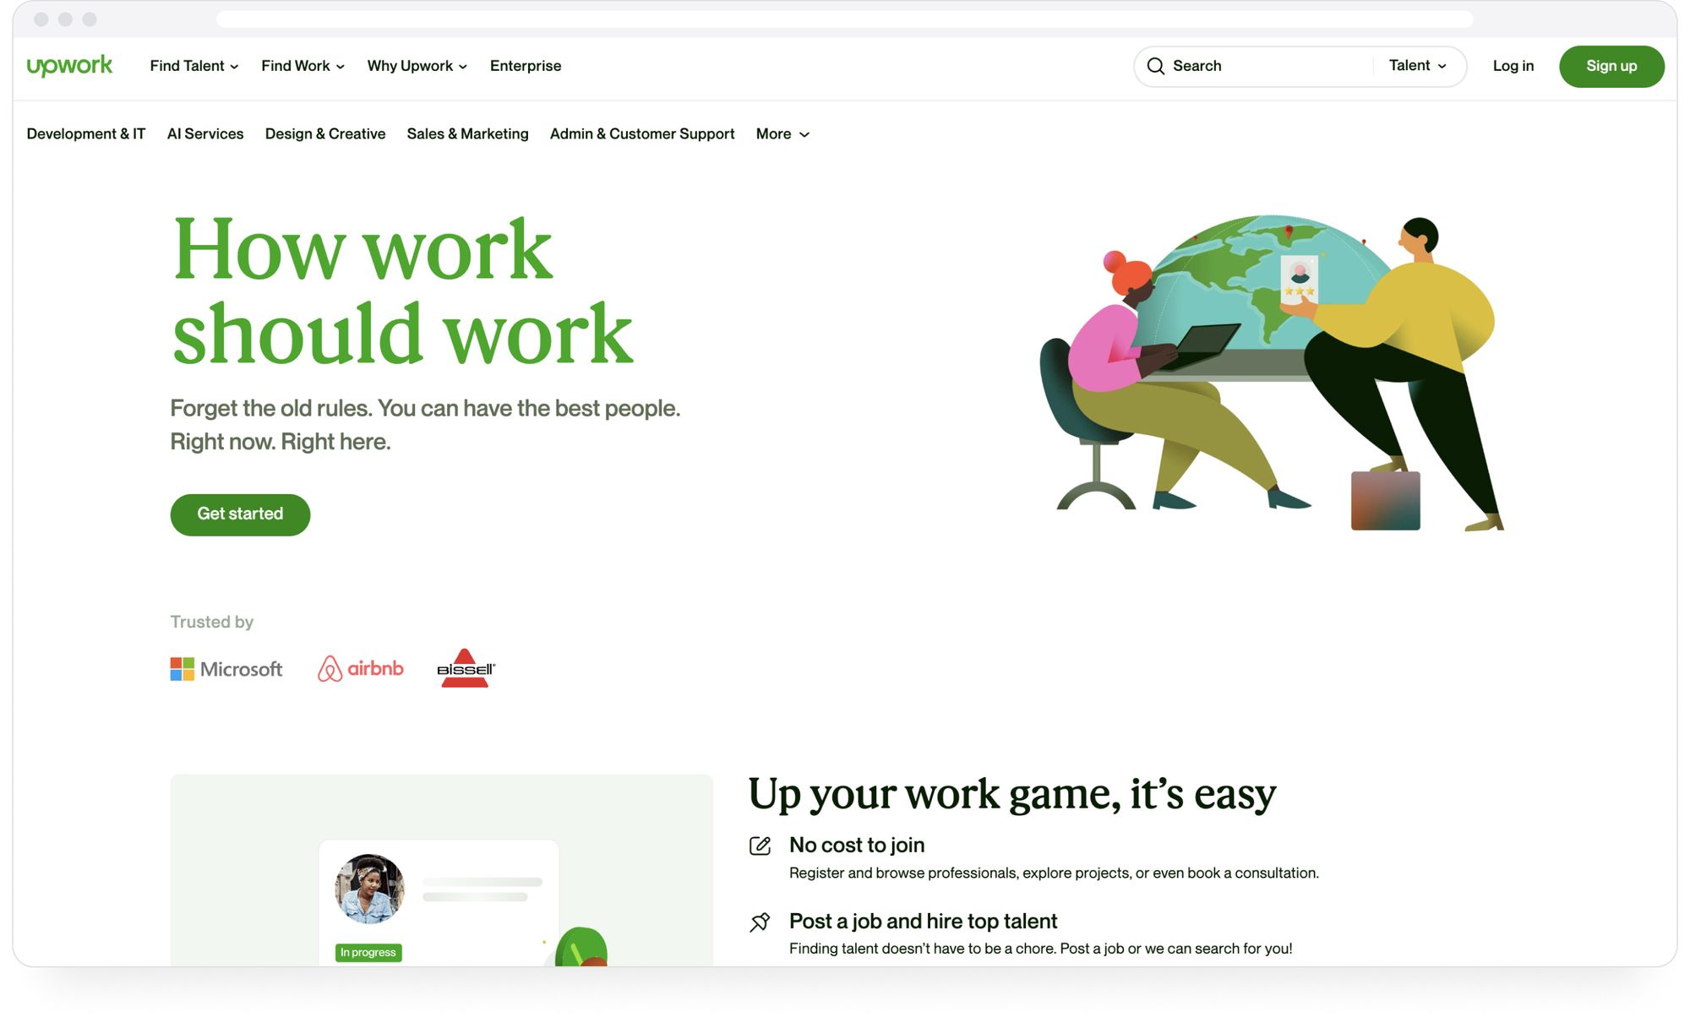Click the post a job pin icon

pos(760,919)
